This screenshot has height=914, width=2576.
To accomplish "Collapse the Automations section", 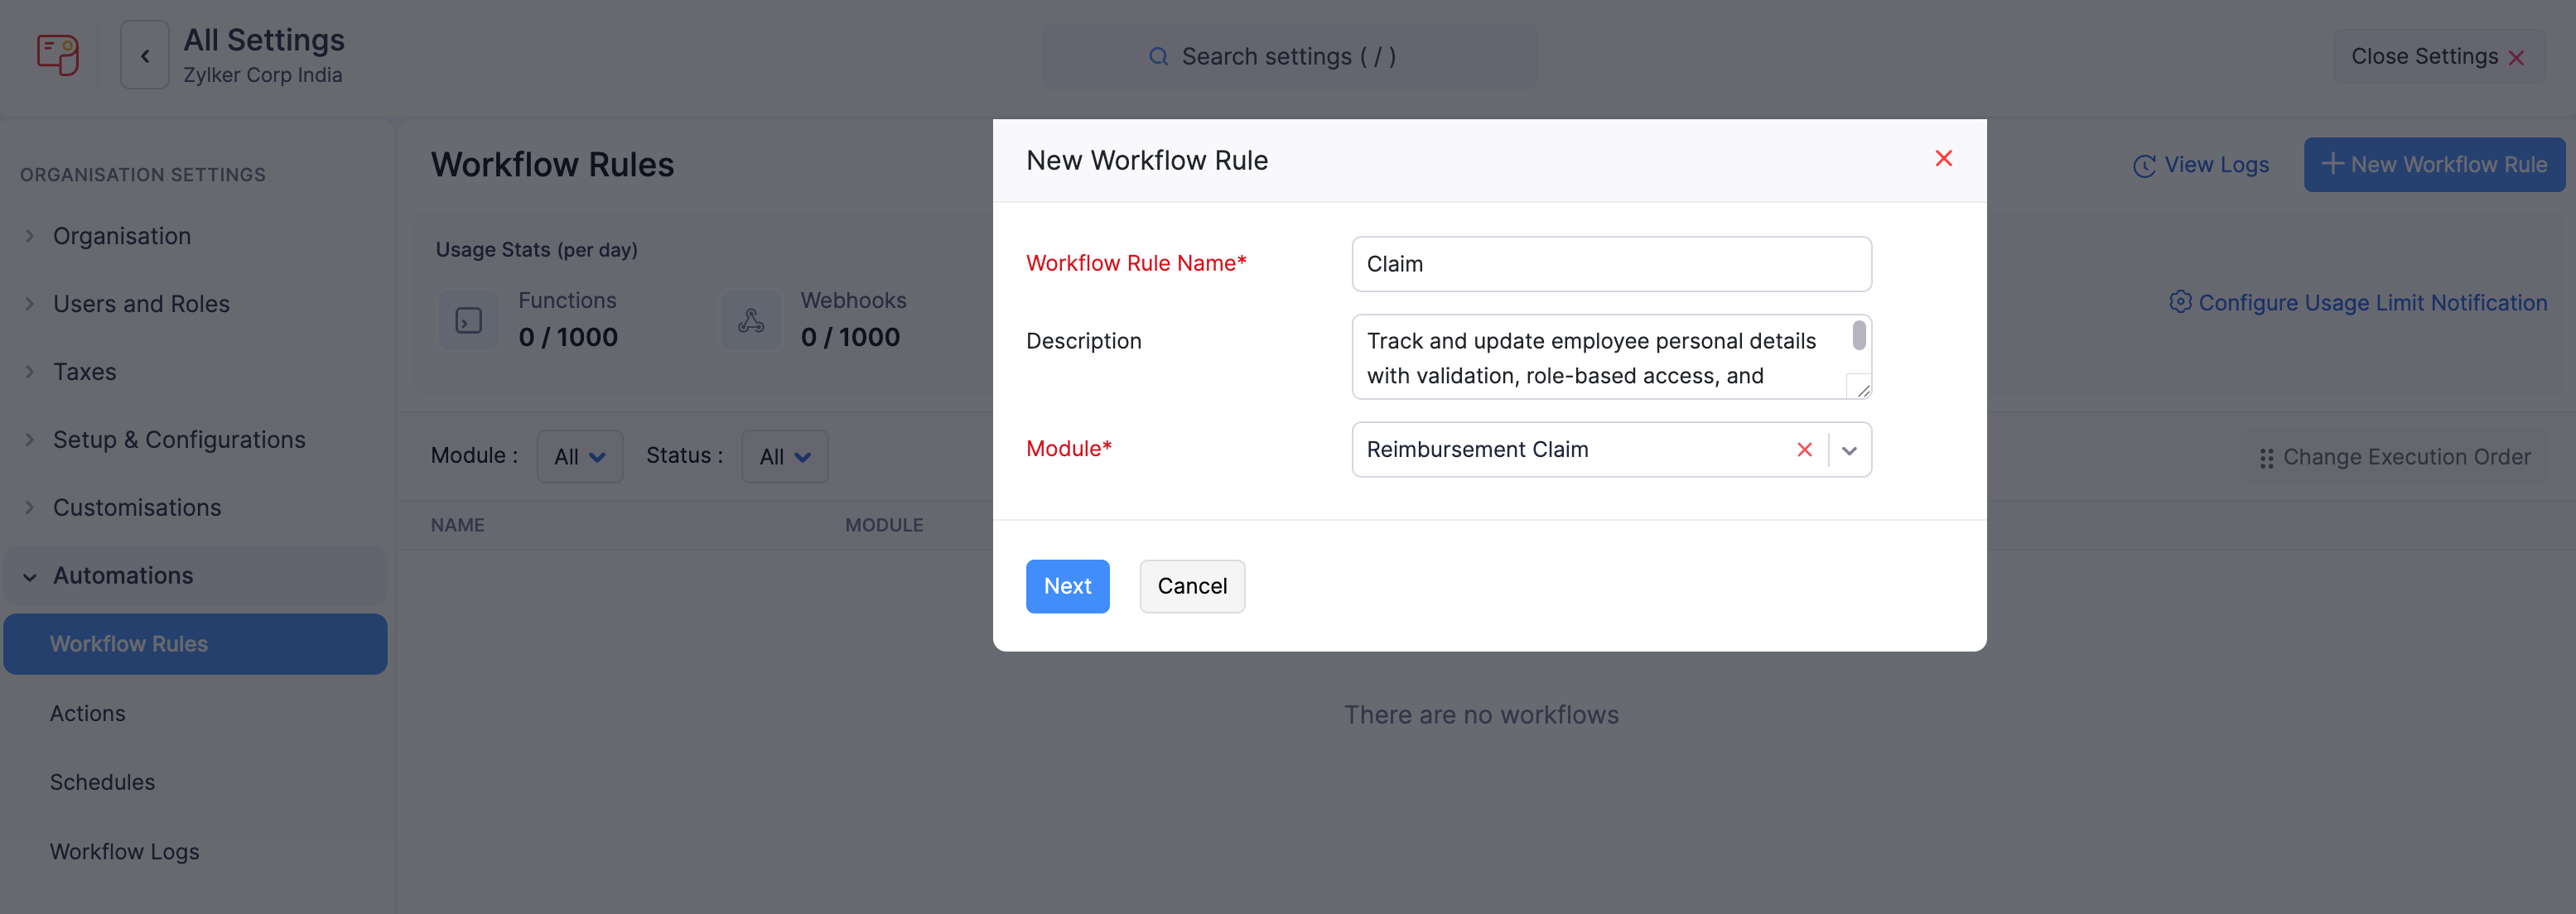I will pyautogui.click(x=30, y=577).
